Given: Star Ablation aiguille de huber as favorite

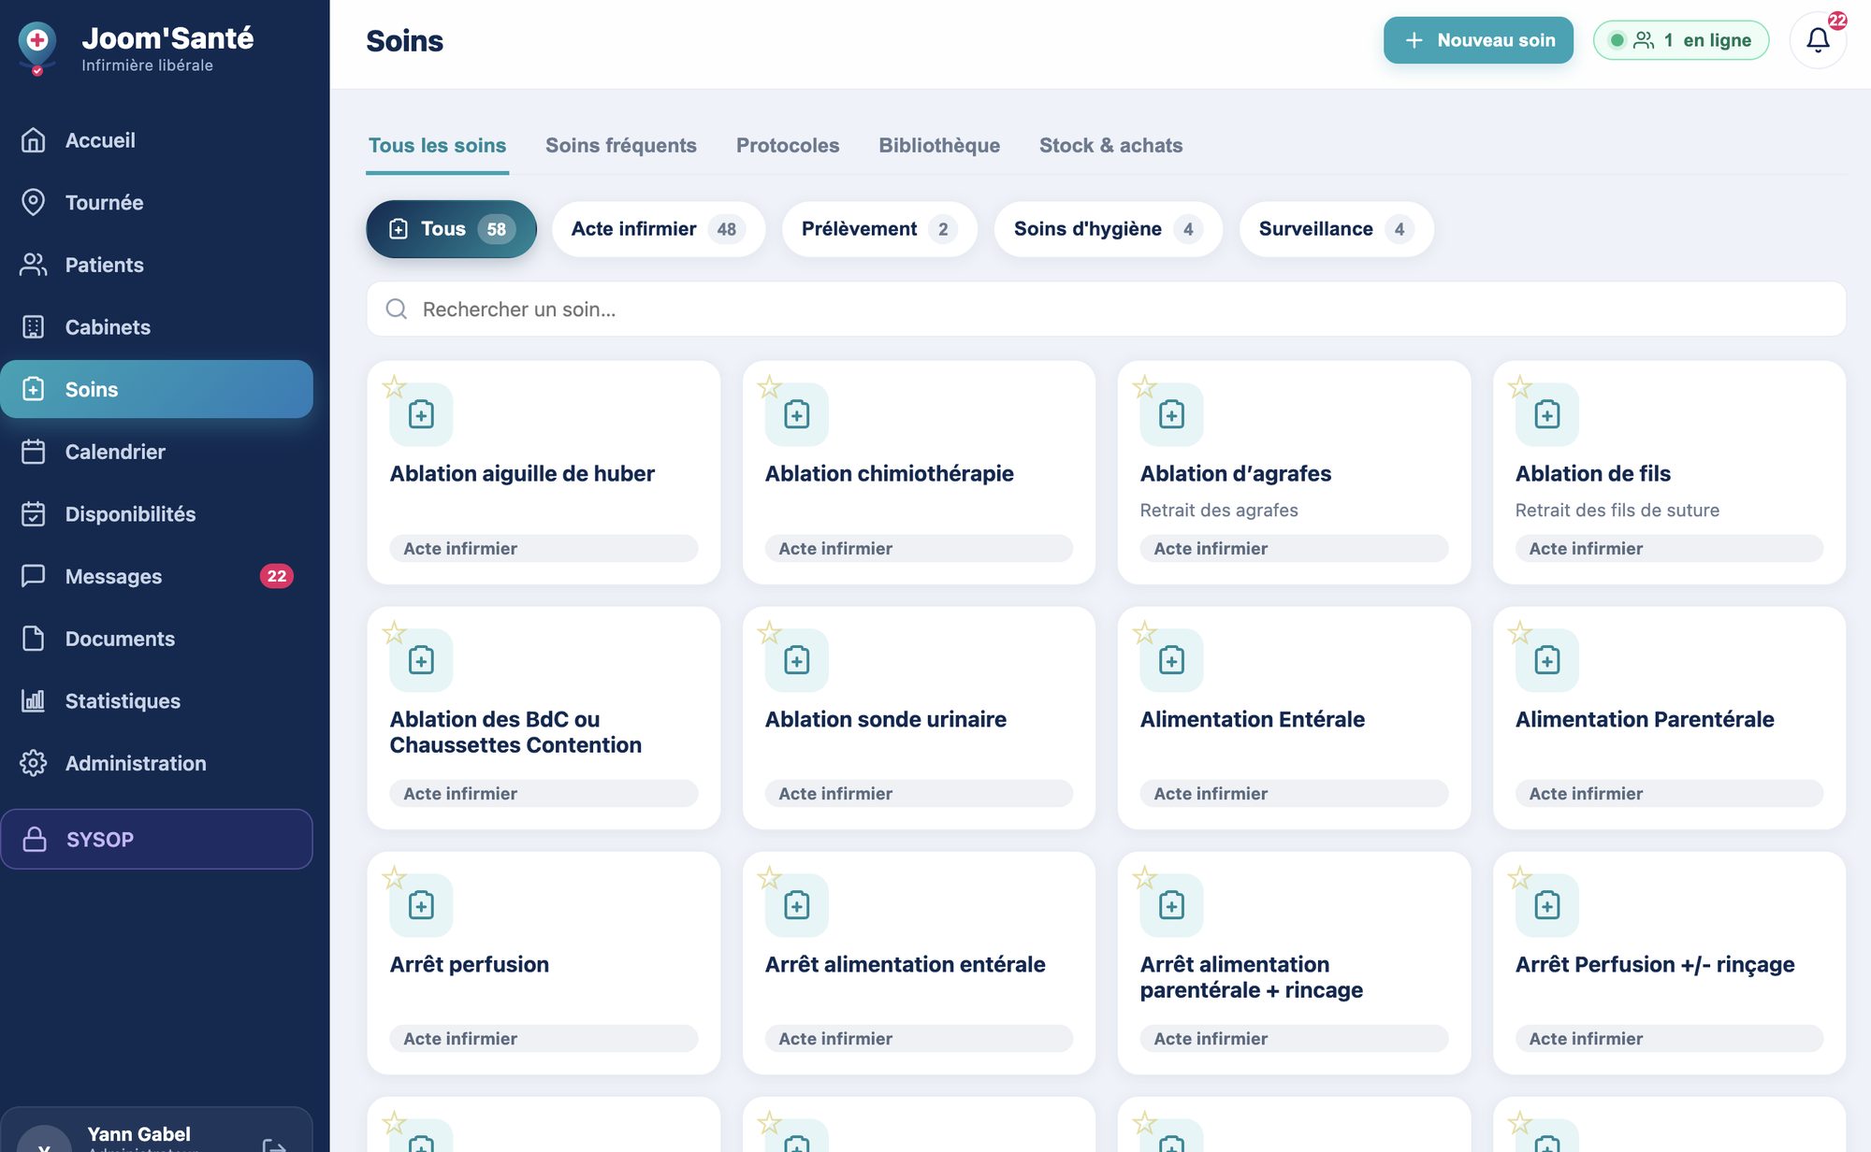Looking at the screenshot, I should (x=394, y=386).
